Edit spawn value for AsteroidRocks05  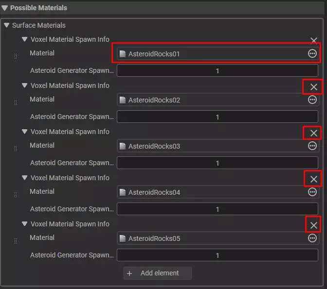coord(217,255)
